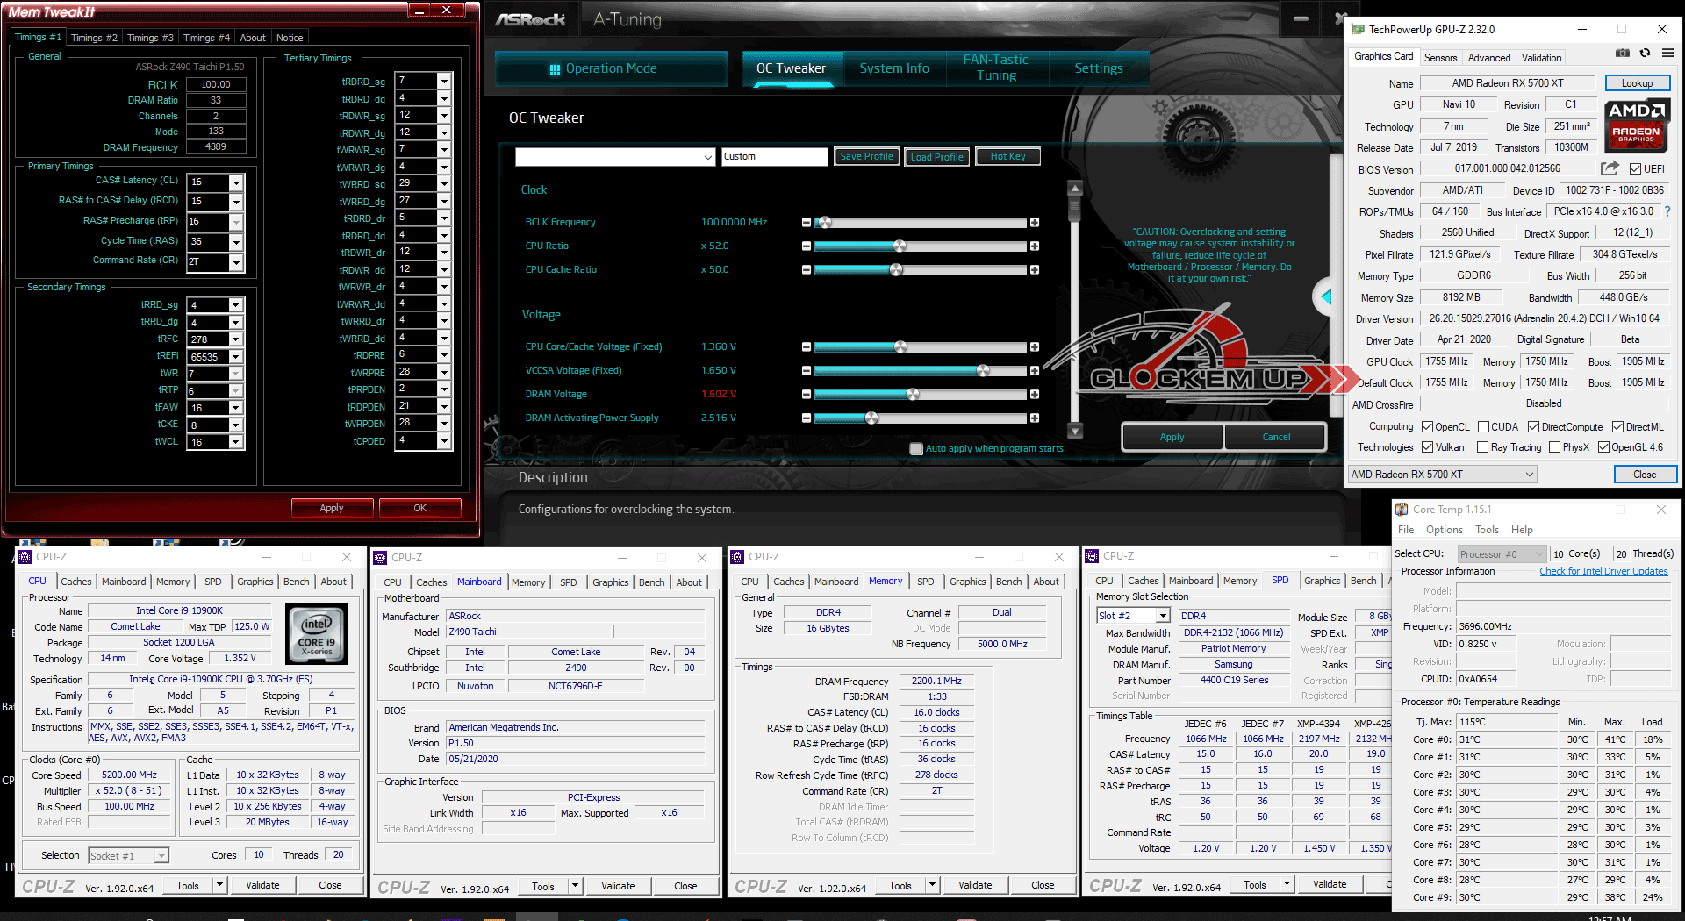Click Check for Intel Driver Updates link

pos(1603,572)
